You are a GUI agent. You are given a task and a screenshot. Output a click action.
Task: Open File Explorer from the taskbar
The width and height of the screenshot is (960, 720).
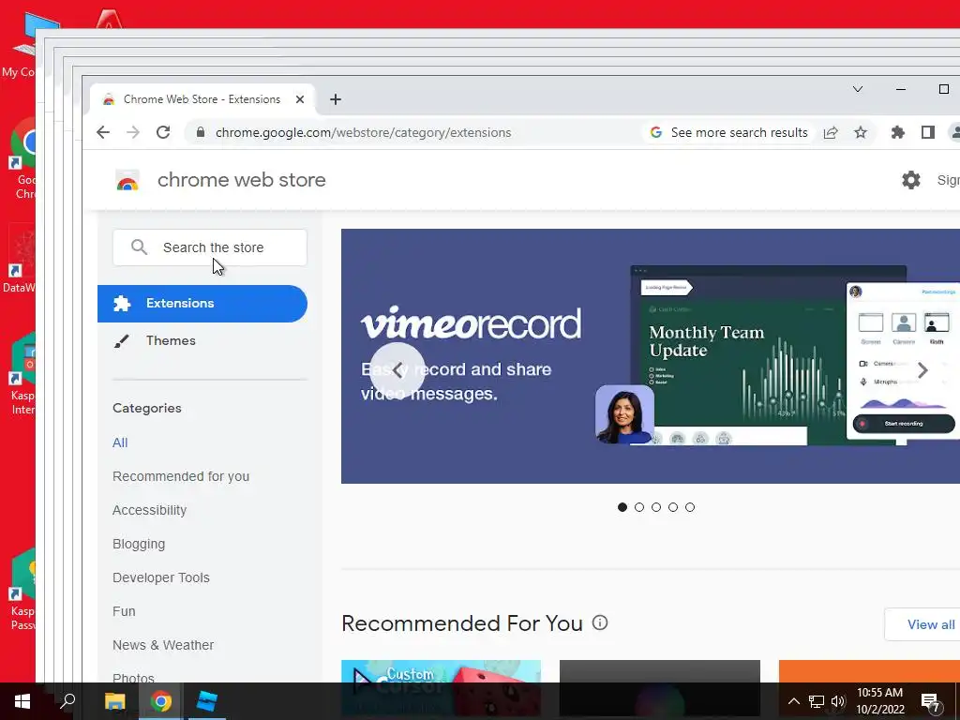click(114, 701)
